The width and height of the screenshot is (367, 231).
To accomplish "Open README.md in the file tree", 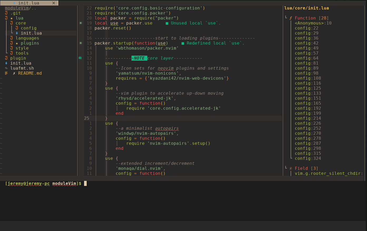I will pyautogui.click(x=30, y=73).
